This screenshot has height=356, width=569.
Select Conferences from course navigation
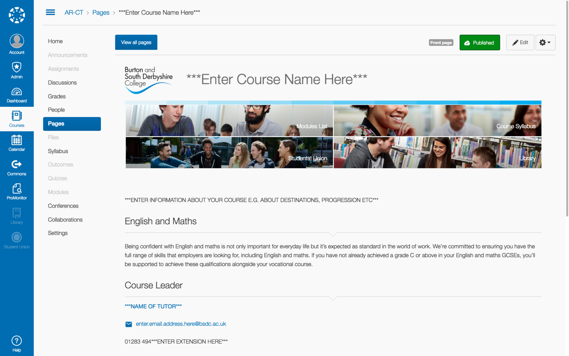point(63,206)
